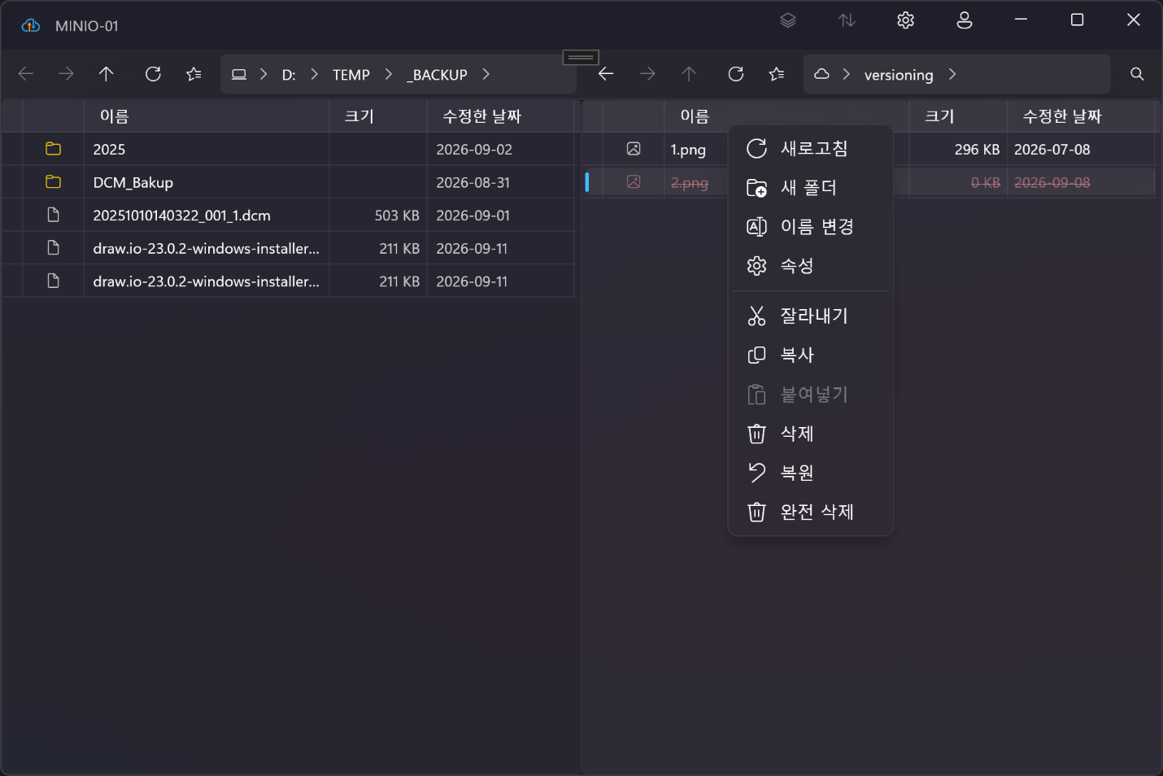Screen dimensions: 1163x776
Task: Select 20251010140322_001_1.dcm file name
Action: (182, 216)
